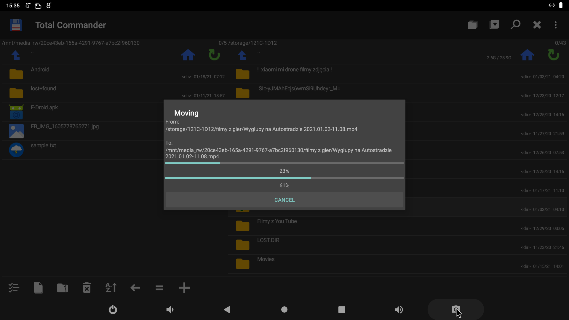The height and width of the screenshot is (320, 569).
Task: Tap the zip pack folder icon
Action: pos(63,288)
